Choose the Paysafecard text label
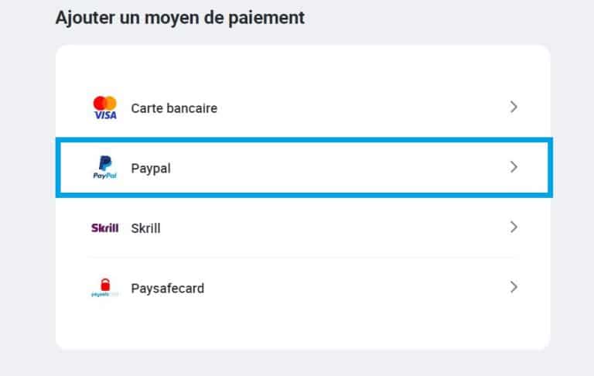594x376 pixels. pos(168,289)
